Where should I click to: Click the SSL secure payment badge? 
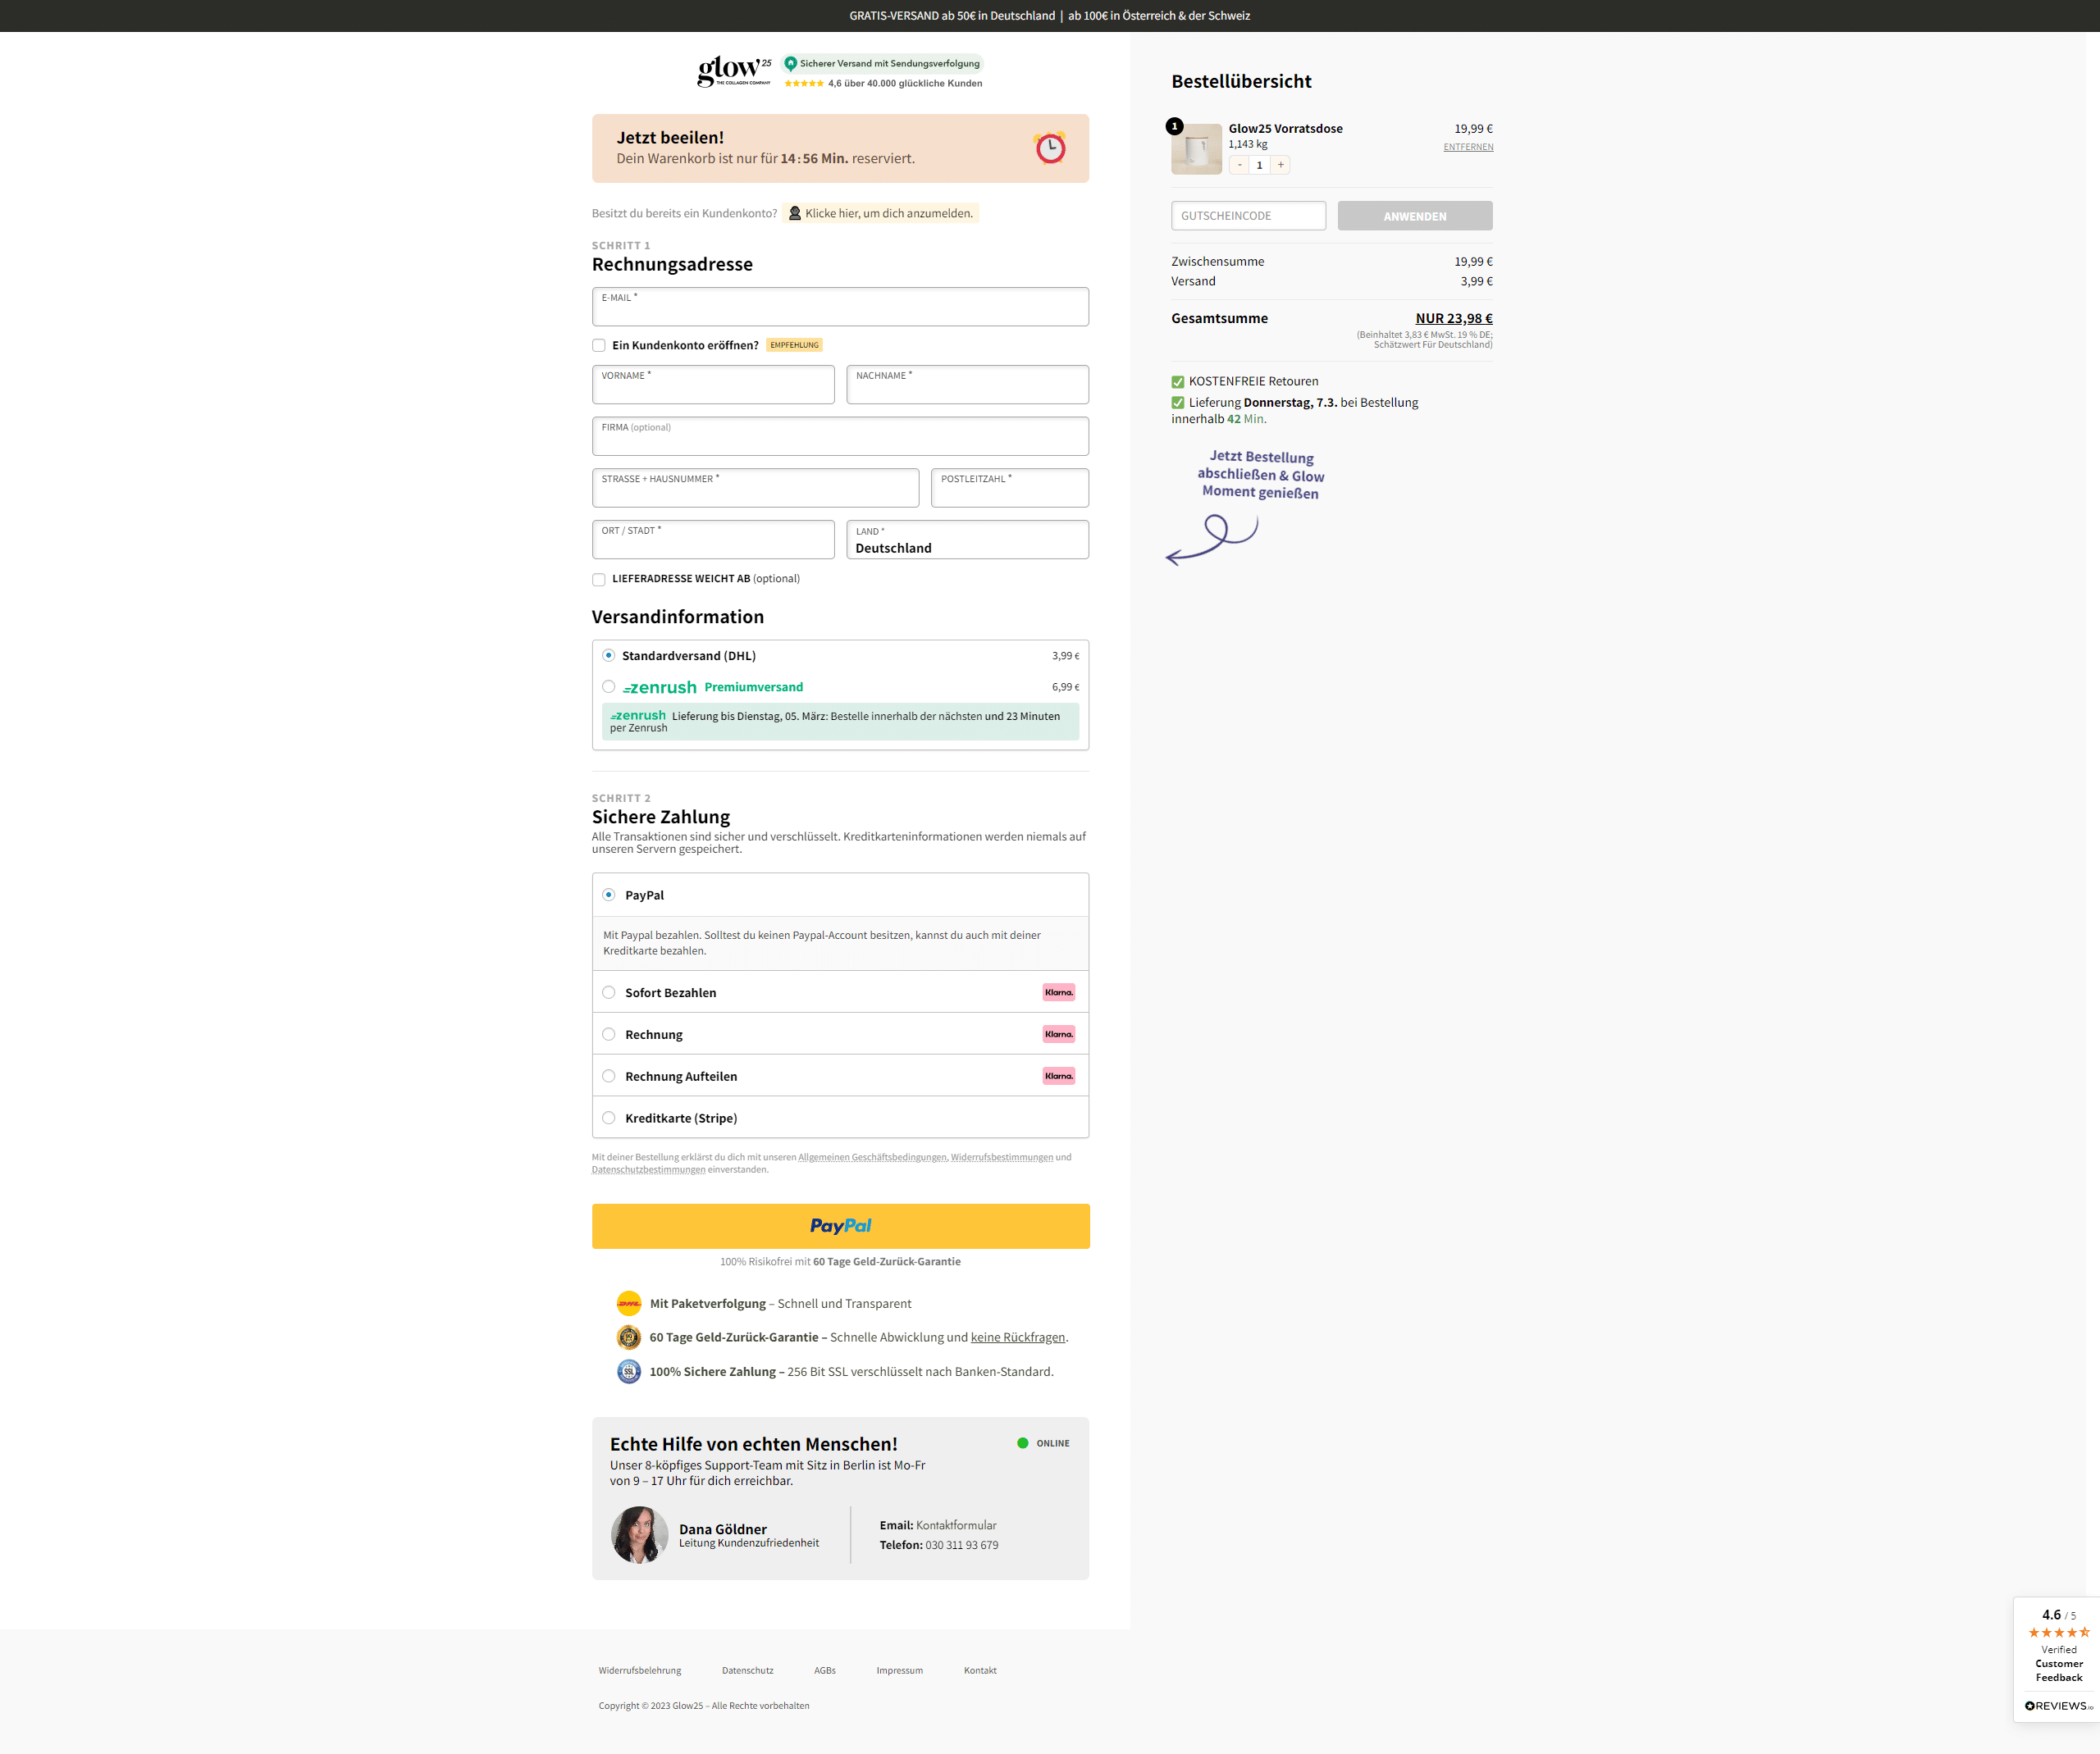click(x=629, y=1371)
